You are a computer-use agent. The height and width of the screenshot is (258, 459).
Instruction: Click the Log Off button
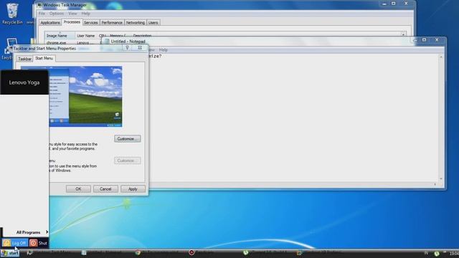pyautogui.click(x=15, y=243)
